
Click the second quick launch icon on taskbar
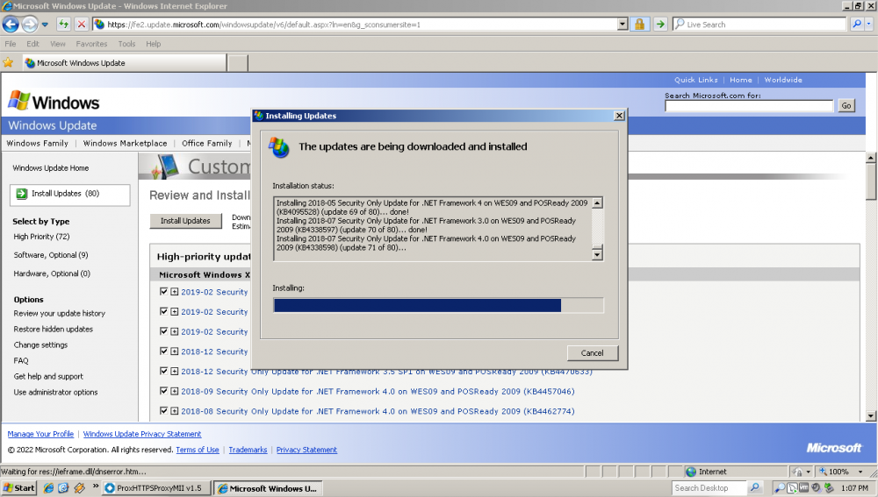[x=63, y=488]
